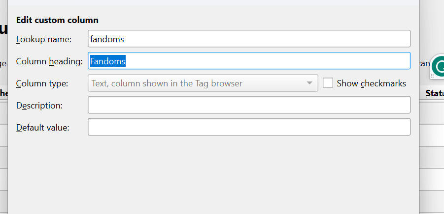The width and height of the screenshot is (444, 214).
Task: Click the empty Description field
Action: 249,105
